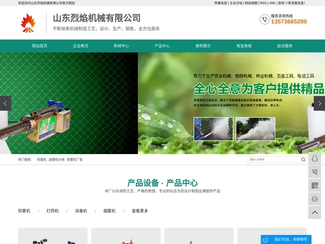Click XML top link
This screenshot has height=244, width=325.
pos(272,3)
